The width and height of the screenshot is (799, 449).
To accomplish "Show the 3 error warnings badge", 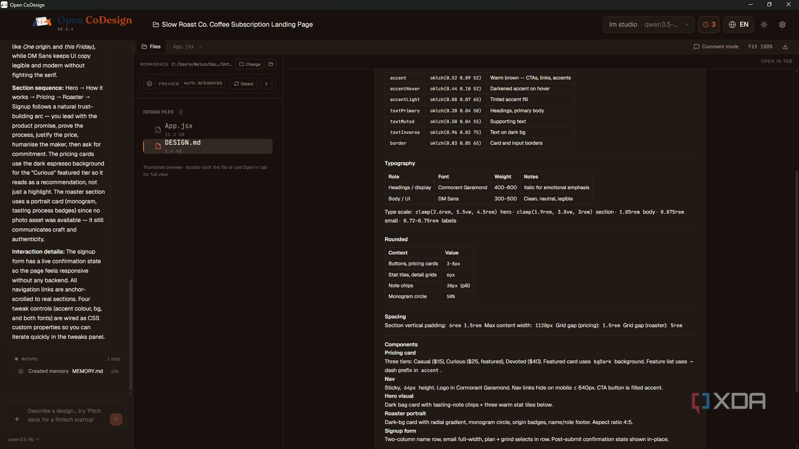I will (x=709, y=24).
